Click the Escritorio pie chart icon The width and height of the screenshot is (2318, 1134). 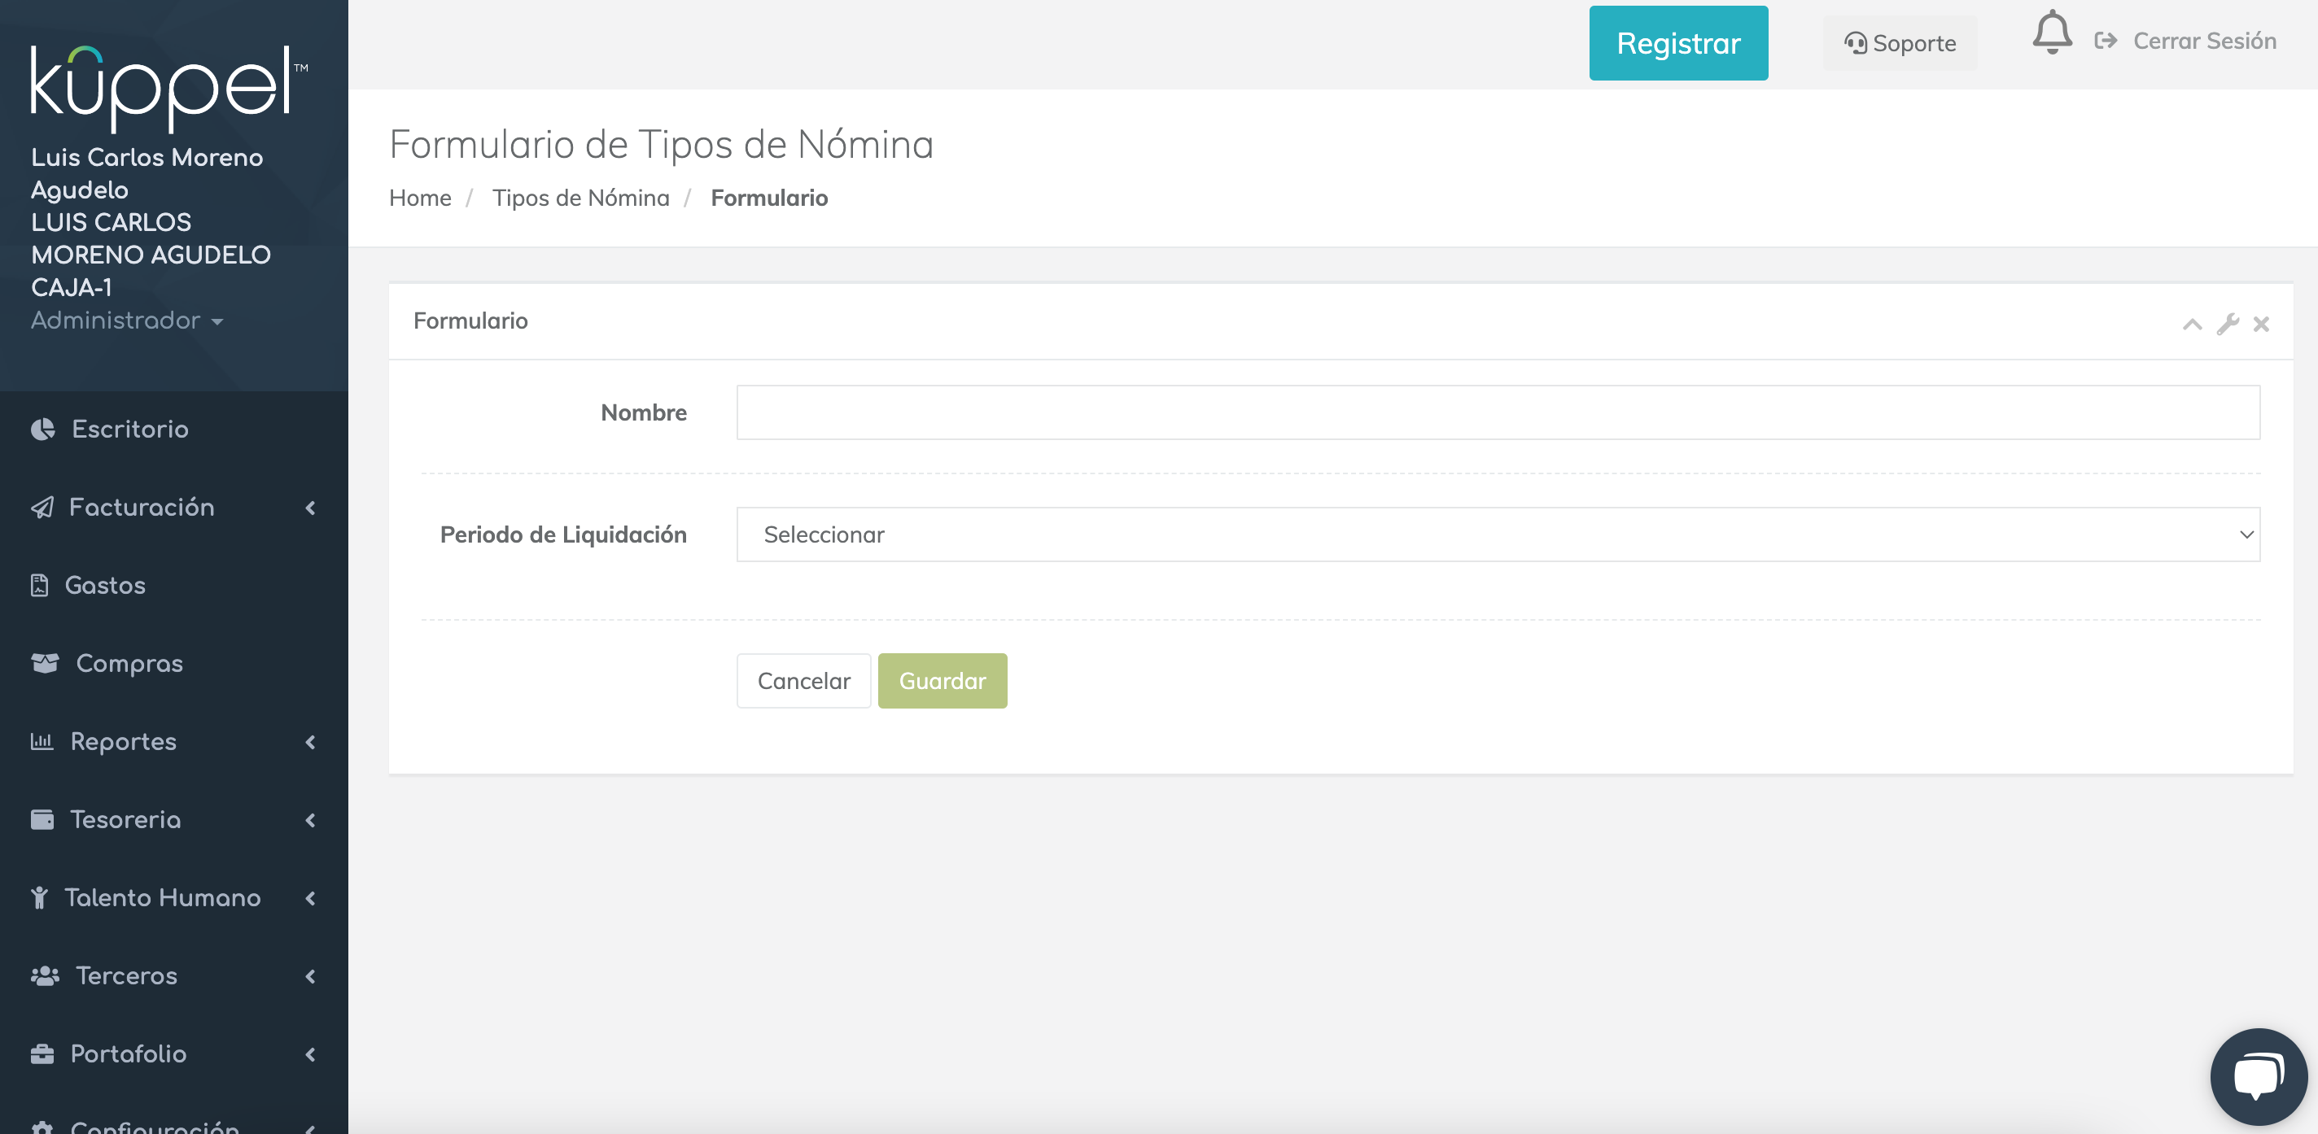click(42, 429)
